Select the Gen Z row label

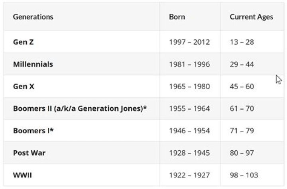[23, 42]
